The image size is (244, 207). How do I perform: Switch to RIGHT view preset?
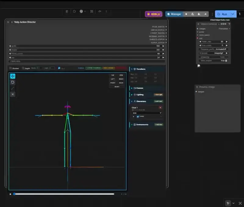point(121,79)
